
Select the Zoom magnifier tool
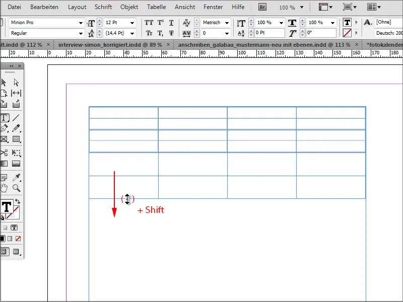coord(16,188)
